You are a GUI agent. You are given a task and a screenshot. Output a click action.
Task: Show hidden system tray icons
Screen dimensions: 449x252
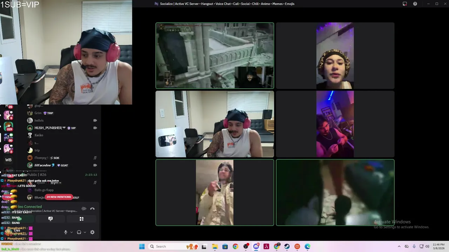pyautogui.click(x=399, y=246)
